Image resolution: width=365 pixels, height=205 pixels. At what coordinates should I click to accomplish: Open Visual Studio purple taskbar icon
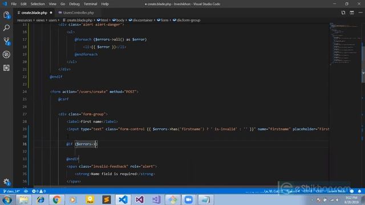point(139,200)
